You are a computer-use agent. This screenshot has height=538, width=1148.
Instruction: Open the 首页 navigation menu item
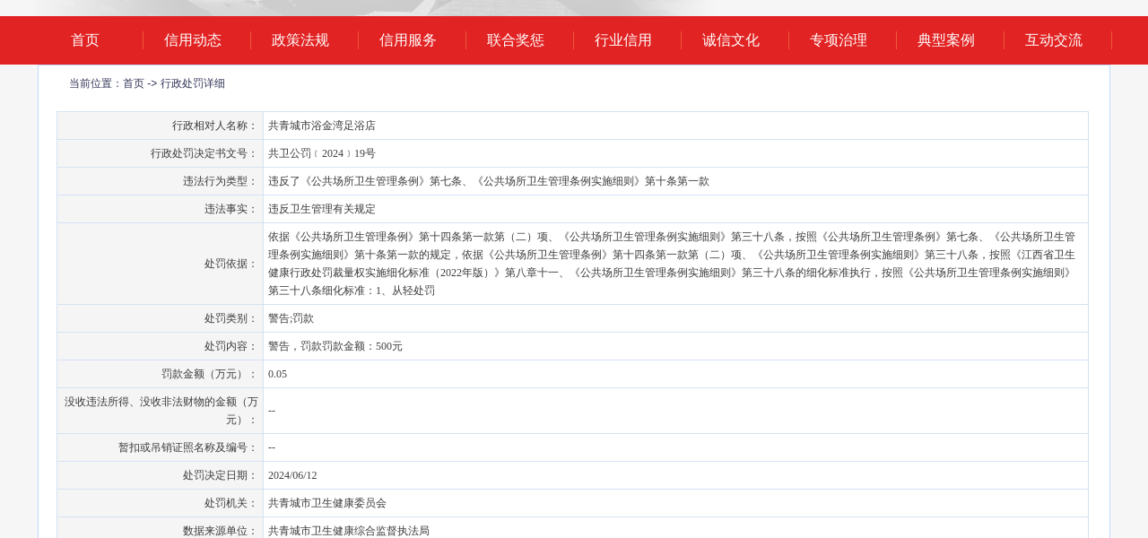[x=85, y=40]
